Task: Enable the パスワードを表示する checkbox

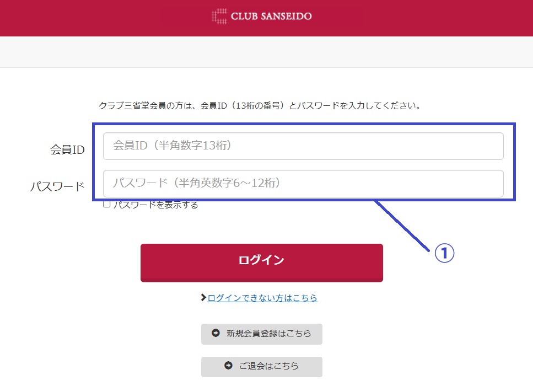Action: click(x=107, y=205)
